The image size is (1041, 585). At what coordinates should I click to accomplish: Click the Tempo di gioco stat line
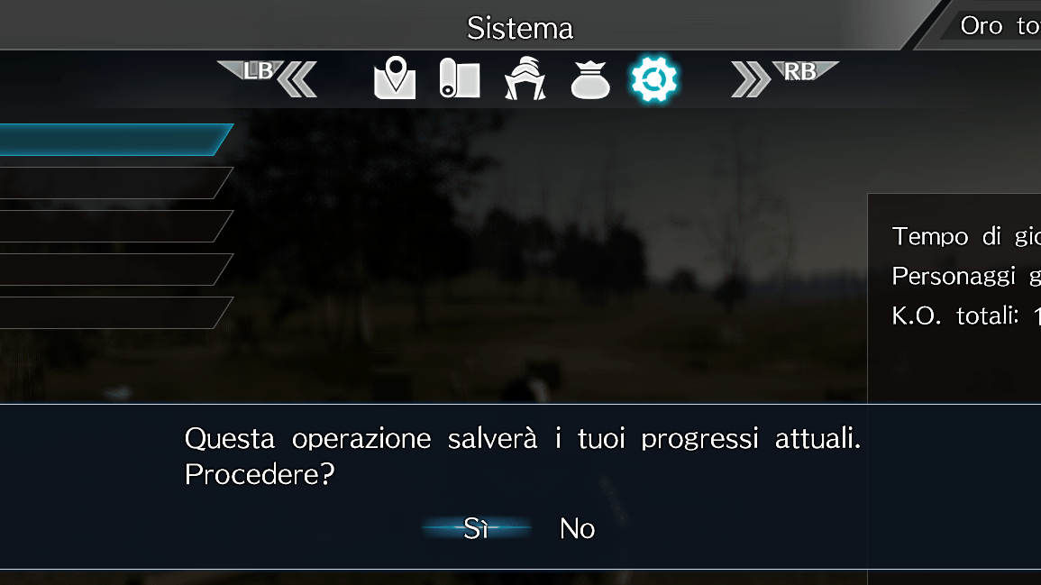pyautogui.click(x=966, y=236)
